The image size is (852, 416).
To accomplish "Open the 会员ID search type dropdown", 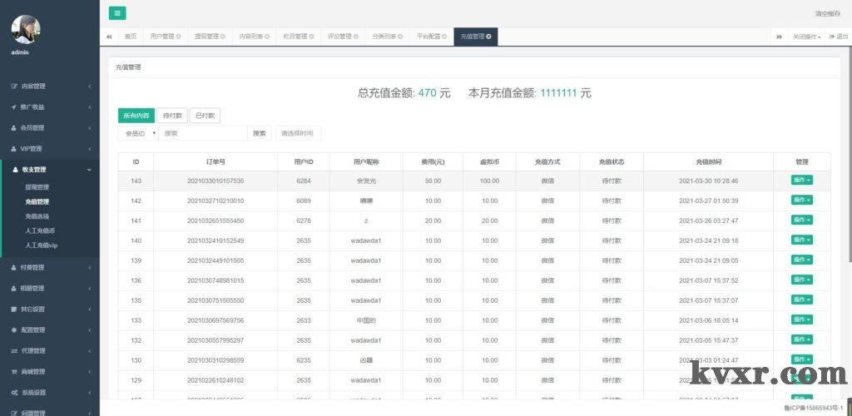I will click(x=137, y=133).
